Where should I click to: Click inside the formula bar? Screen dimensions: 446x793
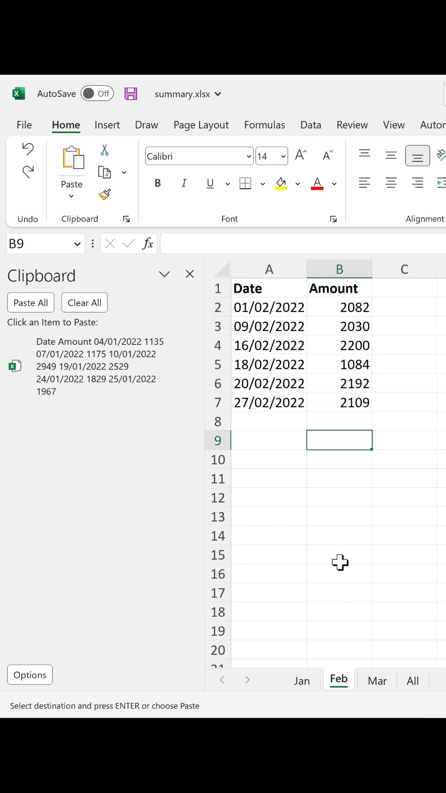point(303,244)
